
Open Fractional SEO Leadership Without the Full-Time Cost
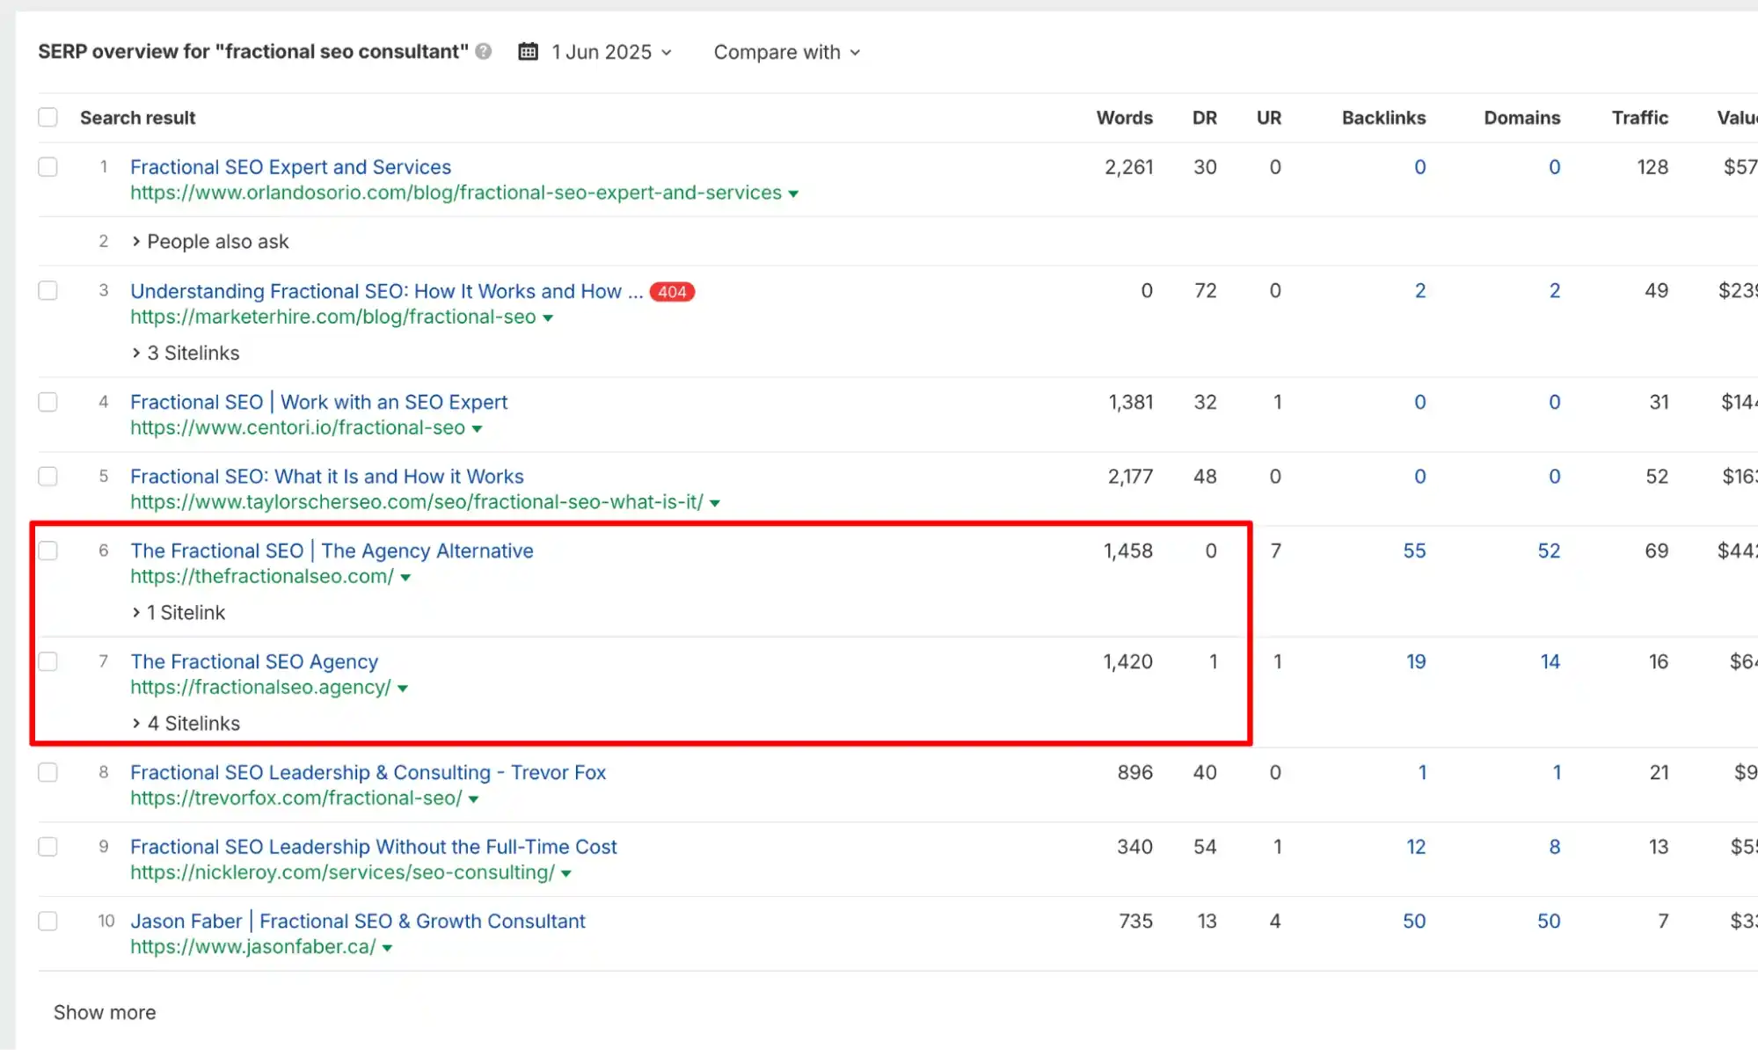(374, 847)
